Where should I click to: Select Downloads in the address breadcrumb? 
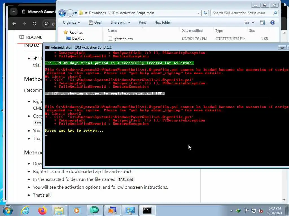point(97,13)
